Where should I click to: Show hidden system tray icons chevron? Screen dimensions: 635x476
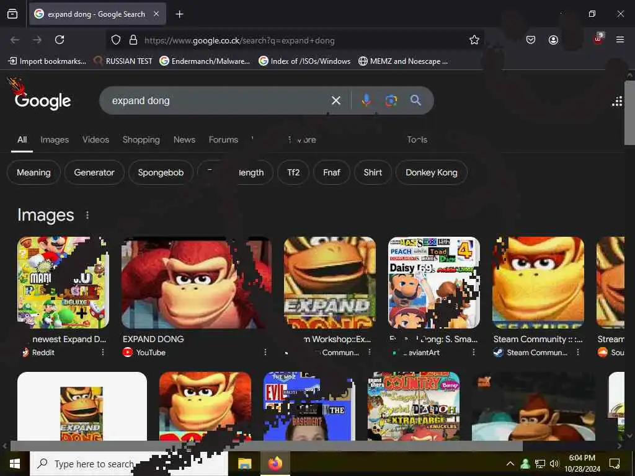tap(510, 464)
